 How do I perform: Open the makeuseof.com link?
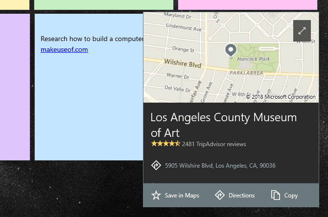[x=64, y=50]
